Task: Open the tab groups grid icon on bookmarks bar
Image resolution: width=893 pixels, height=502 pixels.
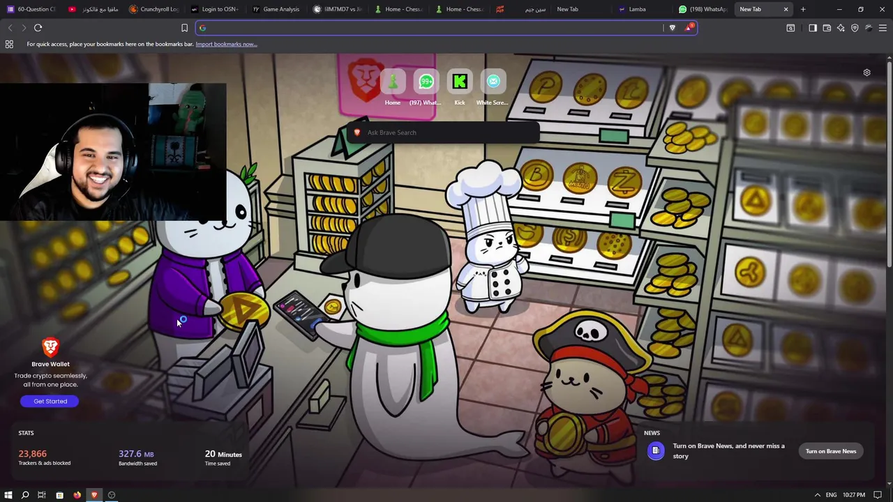Action: [9, 44]
